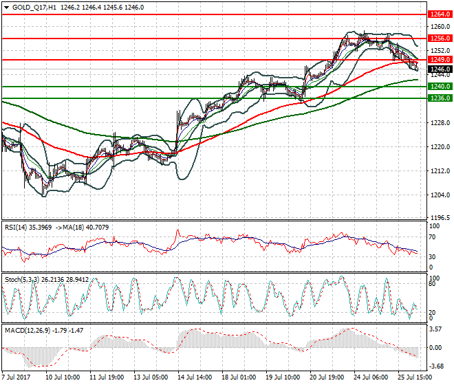Select the 1236.0 green support price label
This screenshot has width=454, height=385.
point(440,98)
